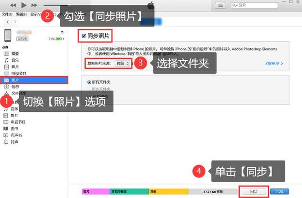Select 照片 (Photos) in the sidebar
Image resolution: width=302 pixels, height=198 pixels.
[15, 80]
